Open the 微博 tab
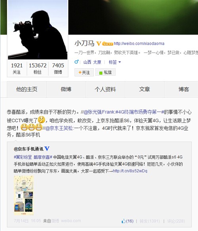The image size is (198, 231). (66, 89)
